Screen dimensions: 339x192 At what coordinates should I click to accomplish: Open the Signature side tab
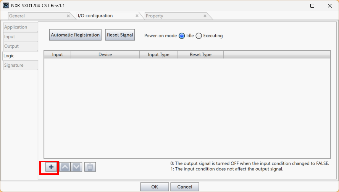(21, 65)
